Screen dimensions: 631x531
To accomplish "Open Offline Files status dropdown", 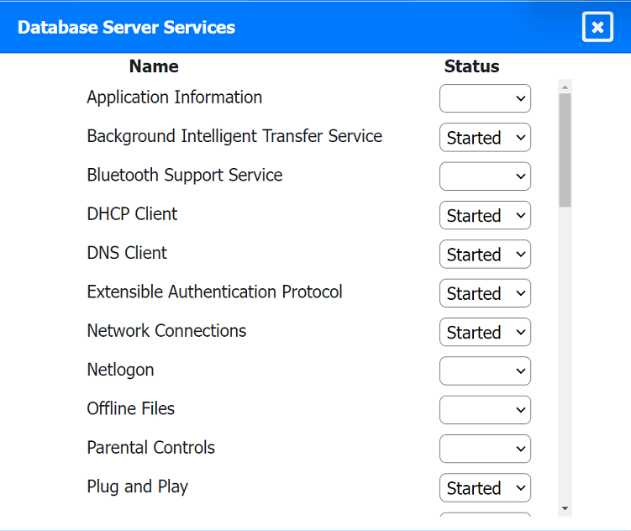I will coord(485,410).
